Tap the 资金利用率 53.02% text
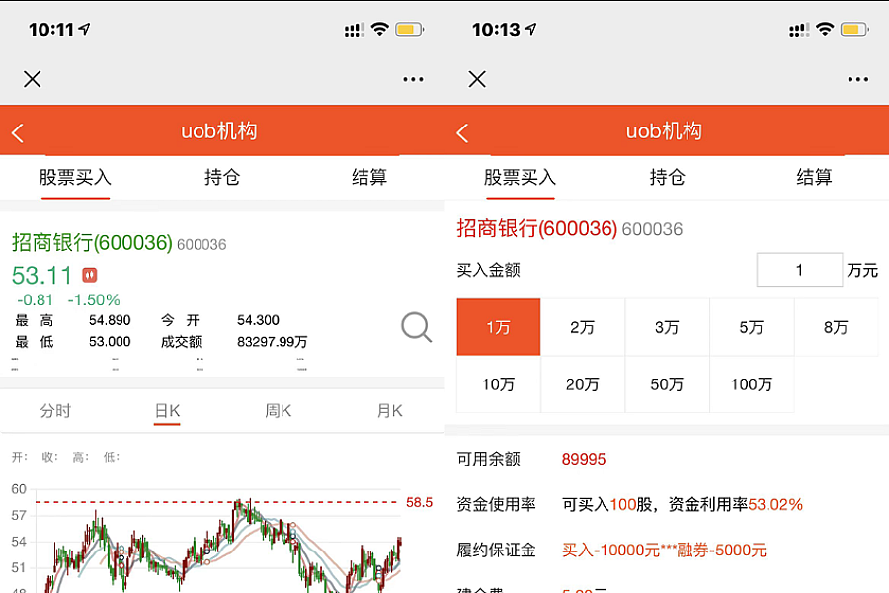The height and width of the screenshot is (593, 889). coord(736,504)
